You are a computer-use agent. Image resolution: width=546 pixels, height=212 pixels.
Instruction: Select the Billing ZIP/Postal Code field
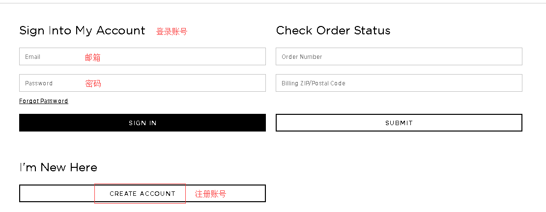399,83
